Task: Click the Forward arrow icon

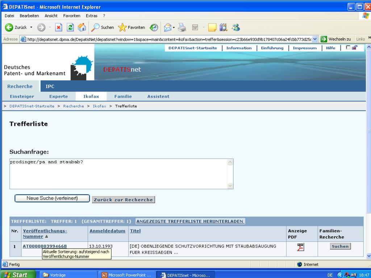Action: coord(41,28)
